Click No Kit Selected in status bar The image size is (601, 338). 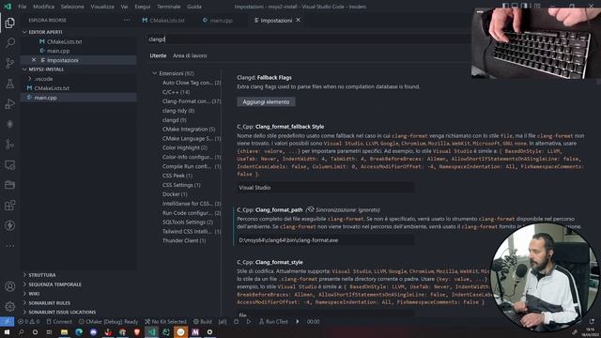165,321
